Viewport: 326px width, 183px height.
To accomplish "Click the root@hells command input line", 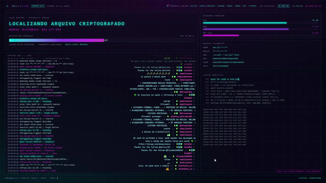I will tap(31, 178).
